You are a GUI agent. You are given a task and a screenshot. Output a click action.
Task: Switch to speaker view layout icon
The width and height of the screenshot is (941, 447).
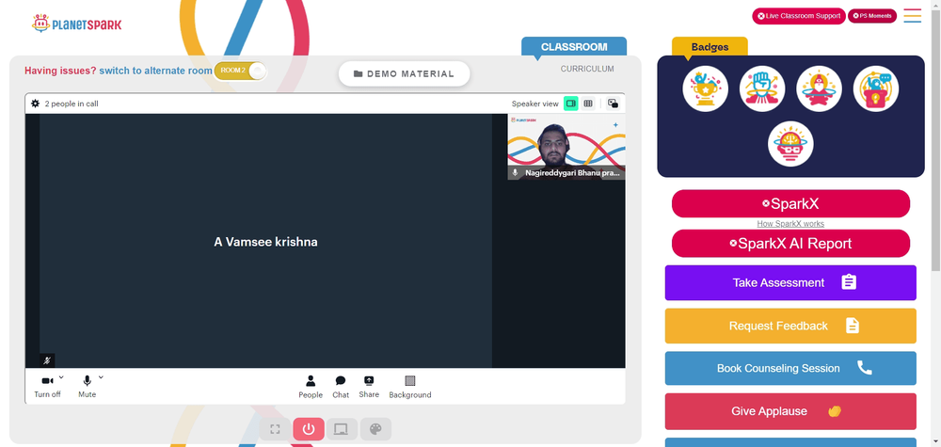coord(571,104)
